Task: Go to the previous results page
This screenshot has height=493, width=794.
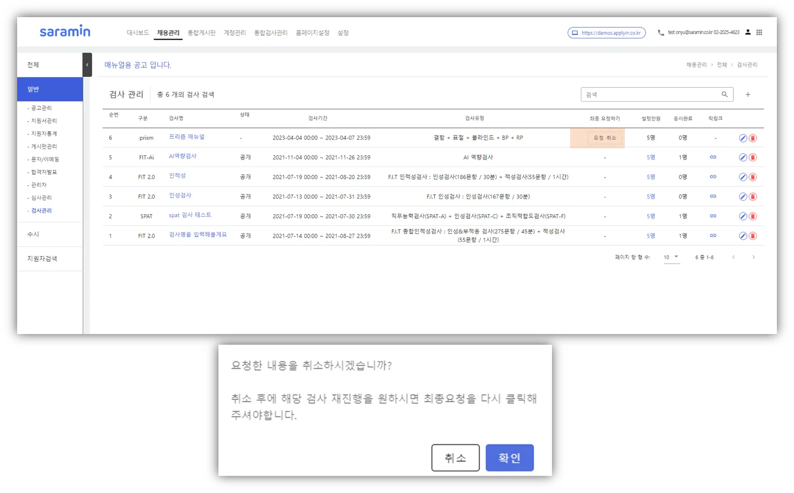Action: 733,257
